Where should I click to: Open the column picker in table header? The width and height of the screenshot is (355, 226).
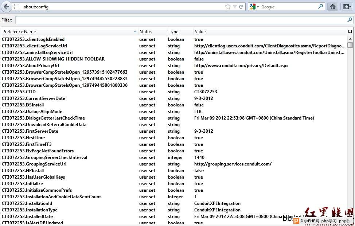(350, 32)
